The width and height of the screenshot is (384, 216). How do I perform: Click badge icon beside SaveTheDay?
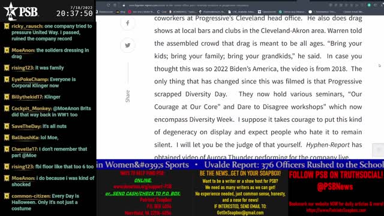tap(7, 127)
